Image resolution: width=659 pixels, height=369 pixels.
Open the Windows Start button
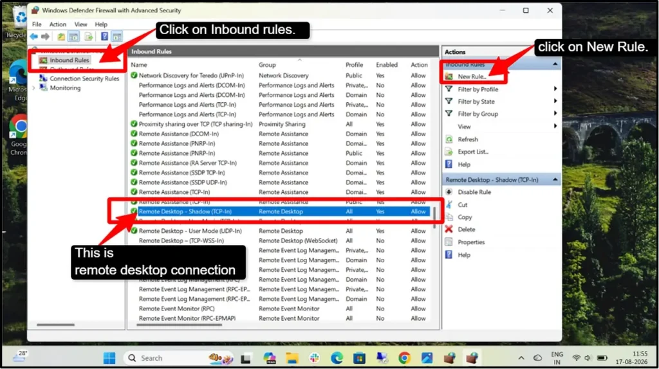(x=109, y=358)
